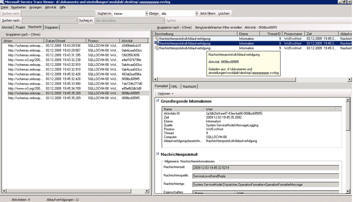Click the top Suchen nach input field

point(58,13)
